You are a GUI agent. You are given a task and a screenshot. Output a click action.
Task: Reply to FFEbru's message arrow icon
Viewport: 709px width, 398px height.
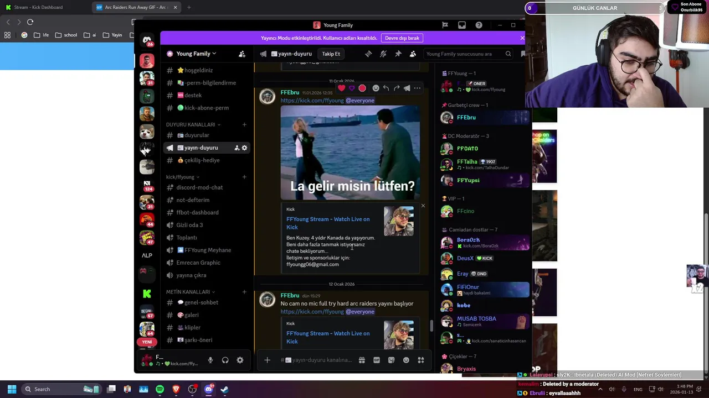click(386, 88)
